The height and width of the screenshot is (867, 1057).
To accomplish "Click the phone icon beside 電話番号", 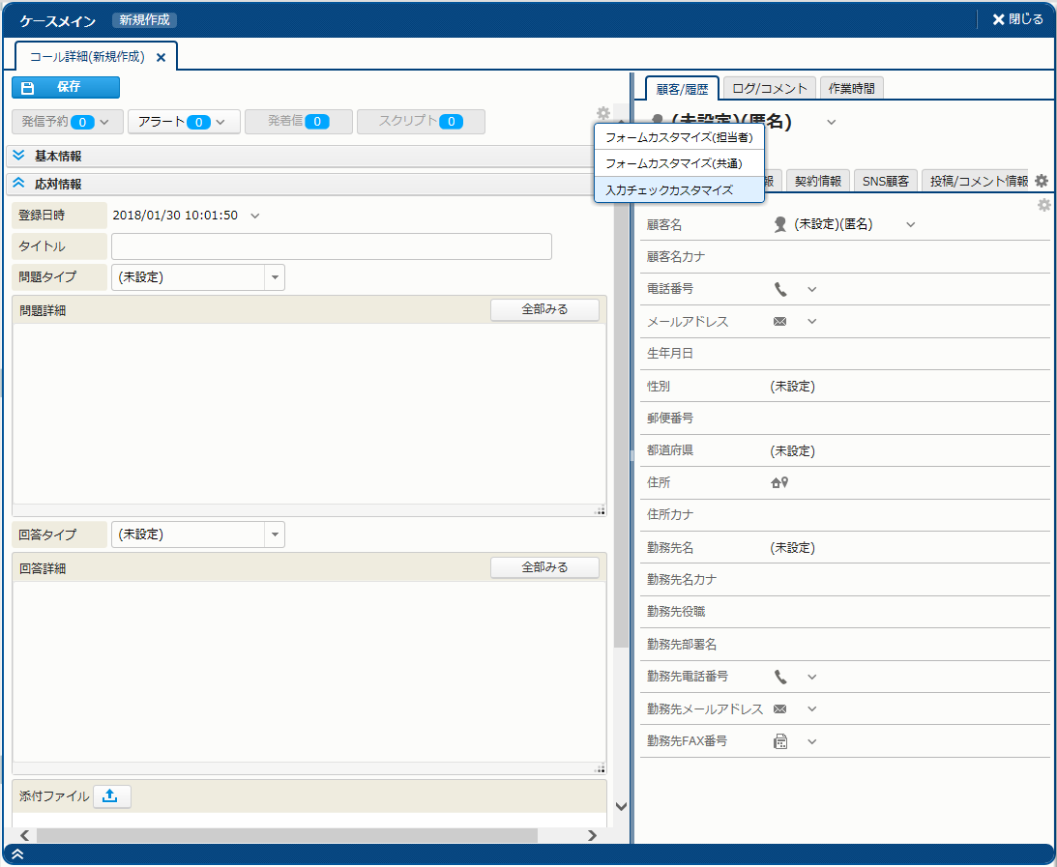I will point(780,289).
